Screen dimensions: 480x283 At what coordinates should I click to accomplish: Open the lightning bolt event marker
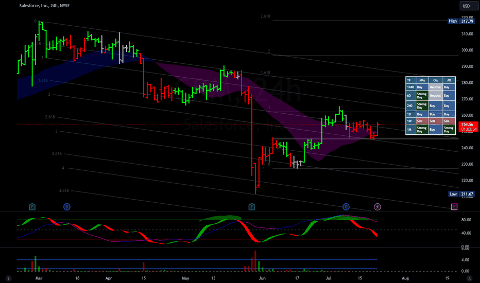[378, 207]
